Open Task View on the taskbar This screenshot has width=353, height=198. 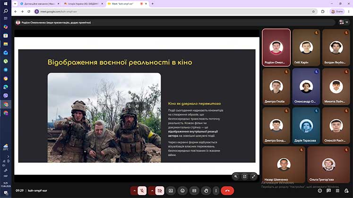[6, 18]
